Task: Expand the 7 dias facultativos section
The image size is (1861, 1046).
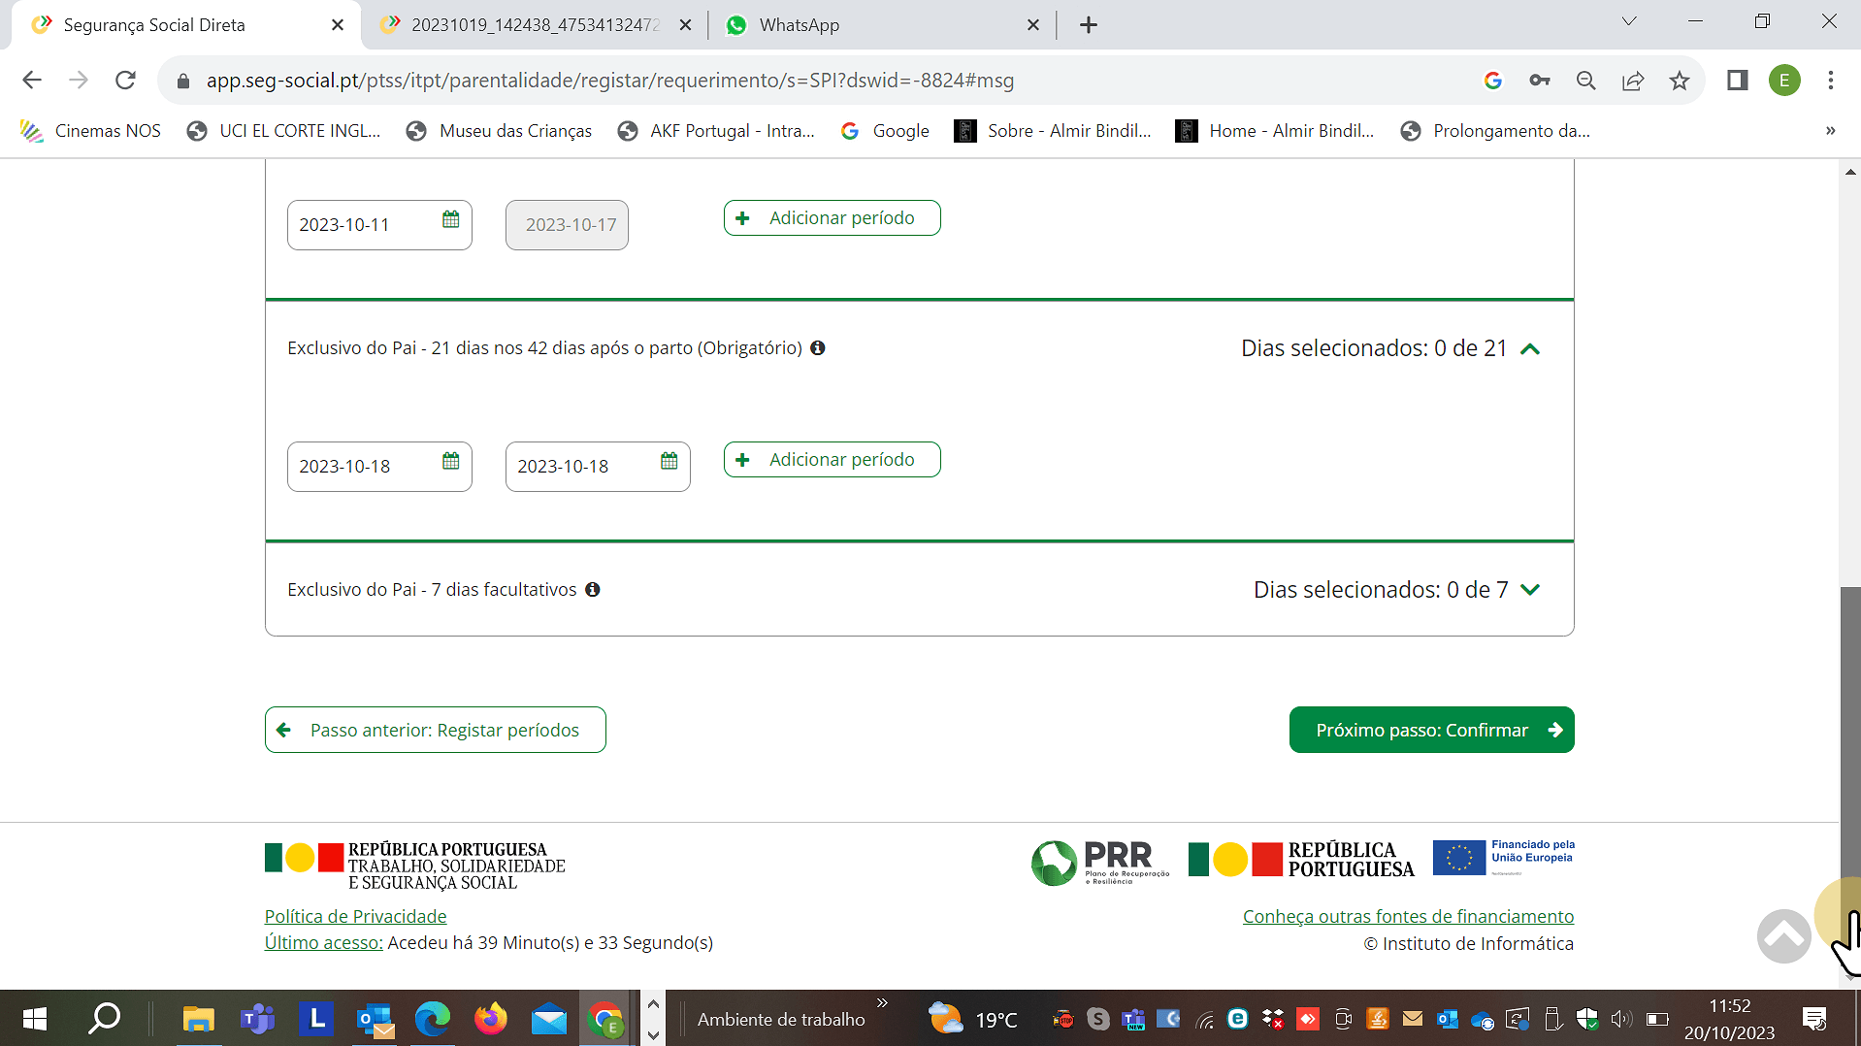Action: click(1530, 590)
